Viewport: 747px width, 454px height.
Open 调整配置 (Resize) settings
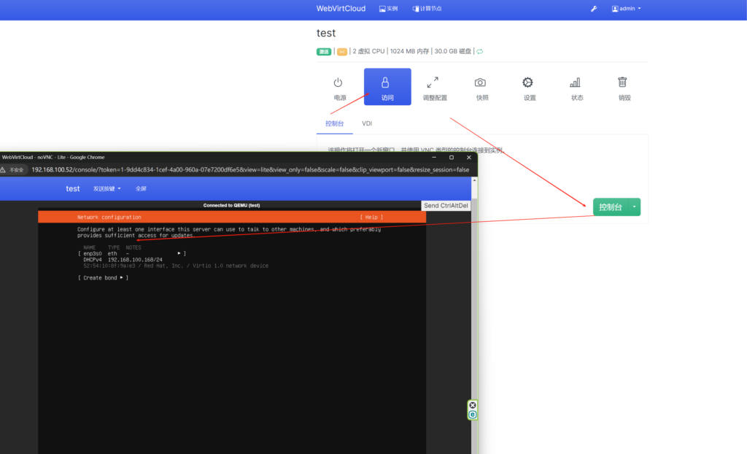pyautogui.click(x=434, y=88)
